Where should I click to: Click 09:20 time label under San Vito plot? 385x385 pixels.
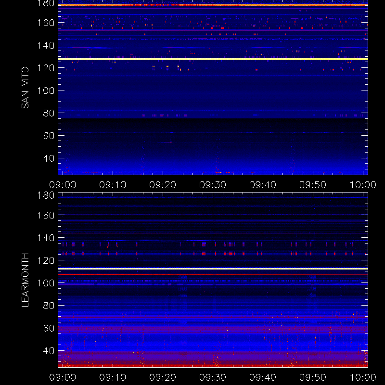click(163, 185)
